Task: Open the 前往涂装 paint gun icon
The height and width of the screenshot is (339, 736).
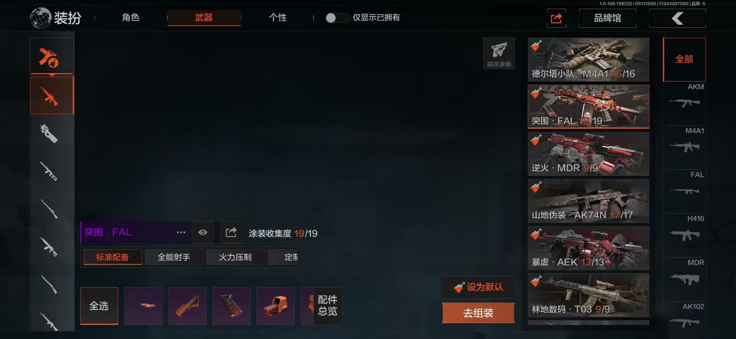Action: 499,53
